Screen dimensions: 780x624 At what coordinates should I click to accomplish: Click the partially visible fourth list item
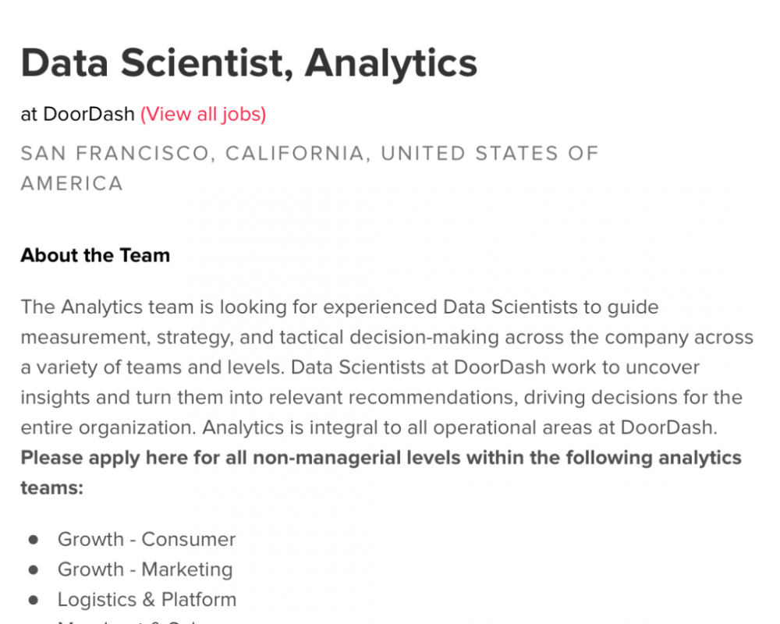click(125, 621)
